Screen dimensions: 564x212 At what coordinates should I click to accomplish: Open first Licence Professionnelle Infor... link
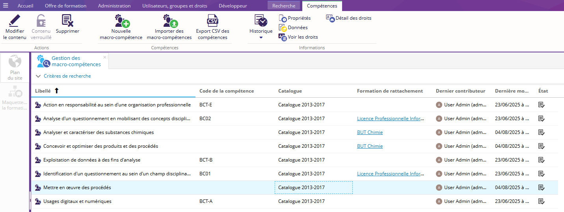click(x=390, y=119)
